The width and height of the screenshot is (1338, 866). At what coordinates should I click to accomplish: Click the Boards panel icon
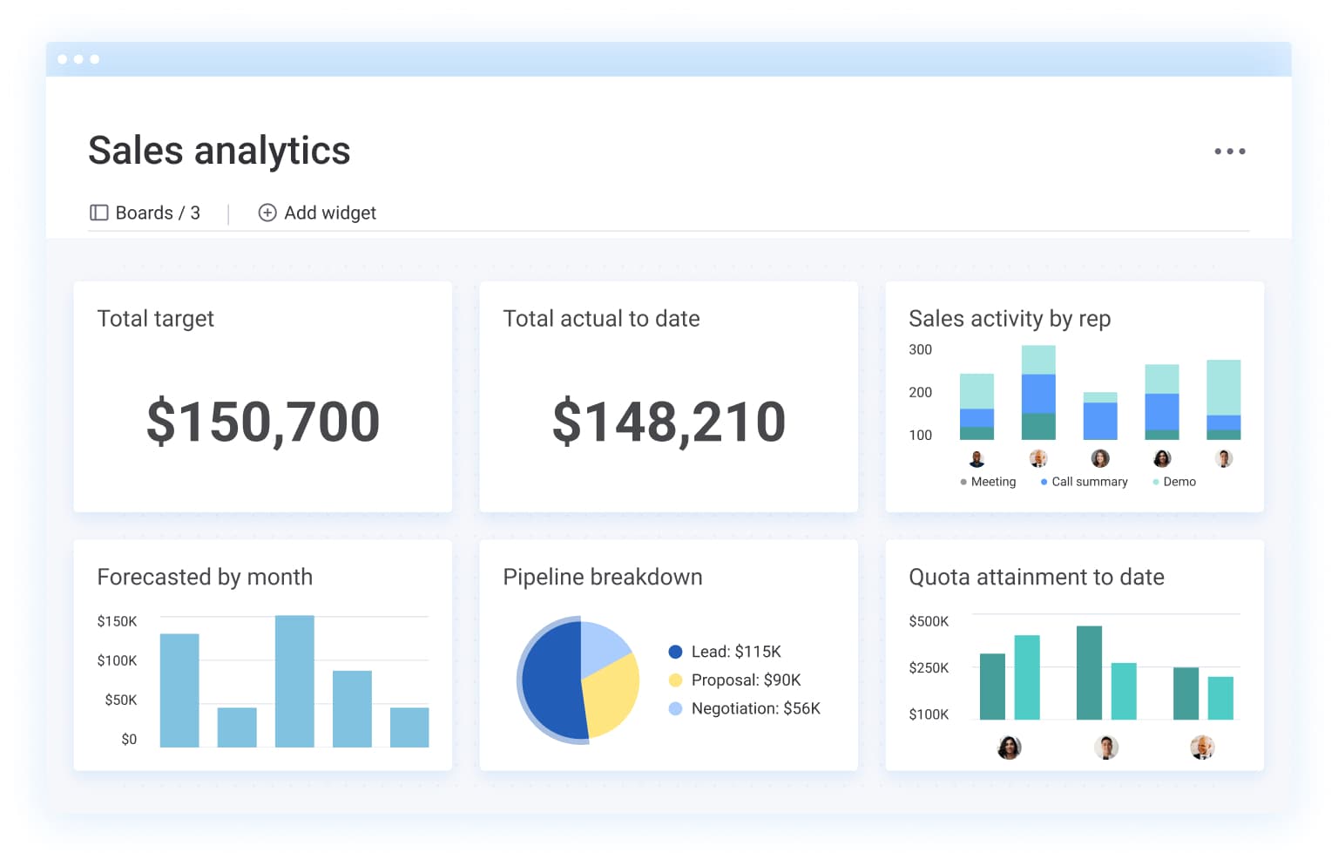tap(98, 213)
